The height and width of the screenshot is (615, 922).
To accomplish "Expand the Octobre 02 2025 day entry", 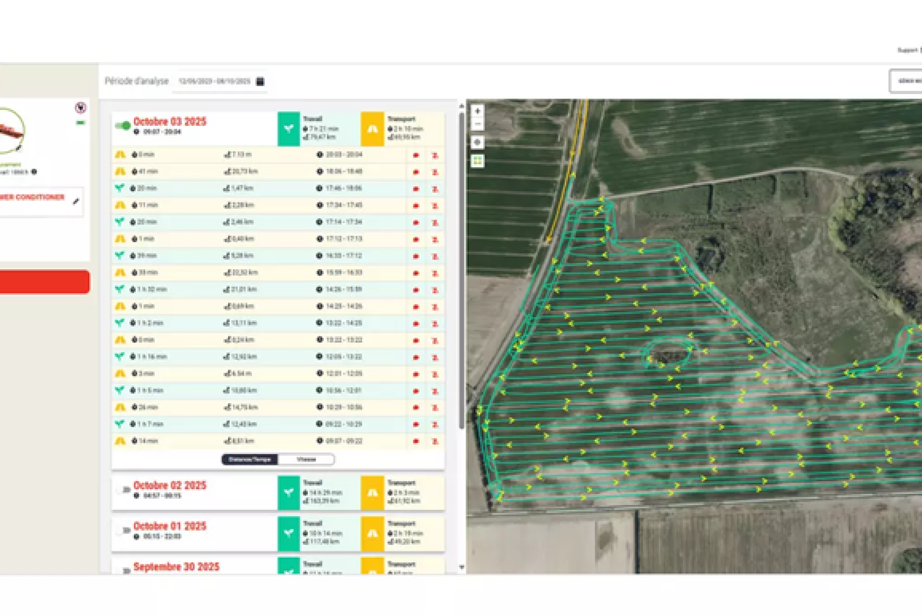I will click(170, 485).
